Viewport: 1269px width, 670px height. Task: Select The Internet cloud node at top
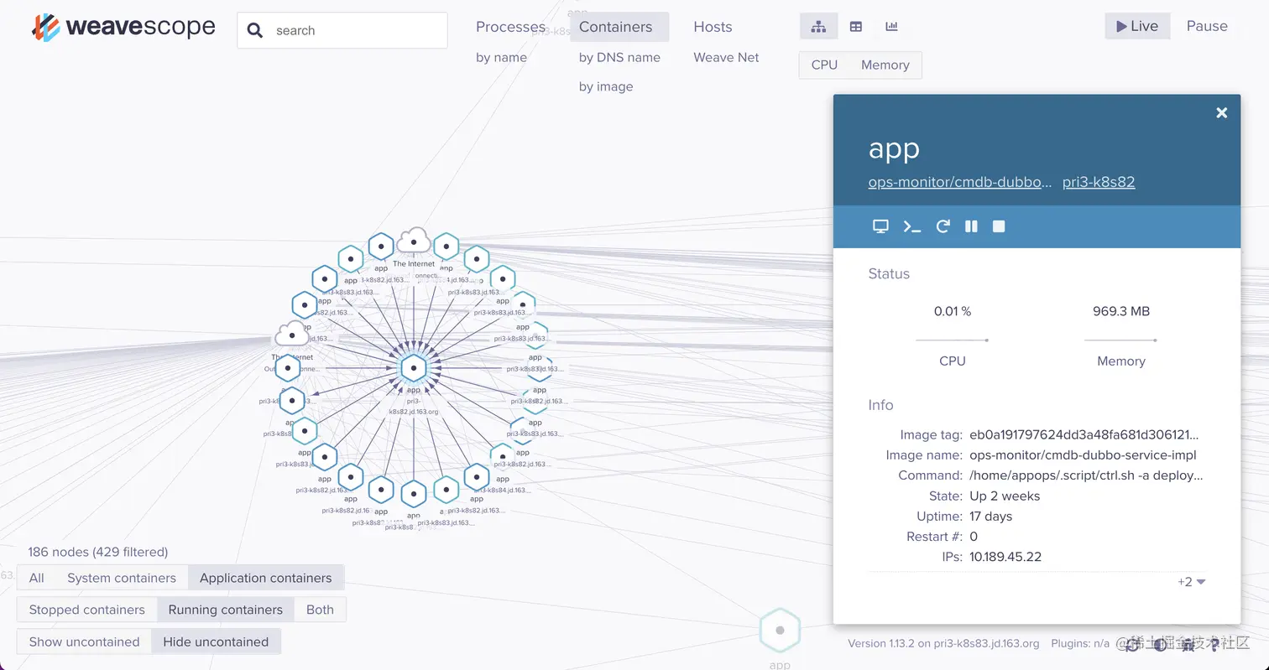pos(414,242)
